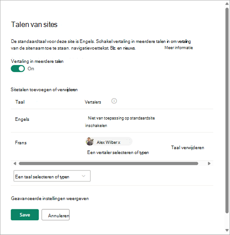Open the Meer informatie link
230x235 pixels.
pos(179,48)
